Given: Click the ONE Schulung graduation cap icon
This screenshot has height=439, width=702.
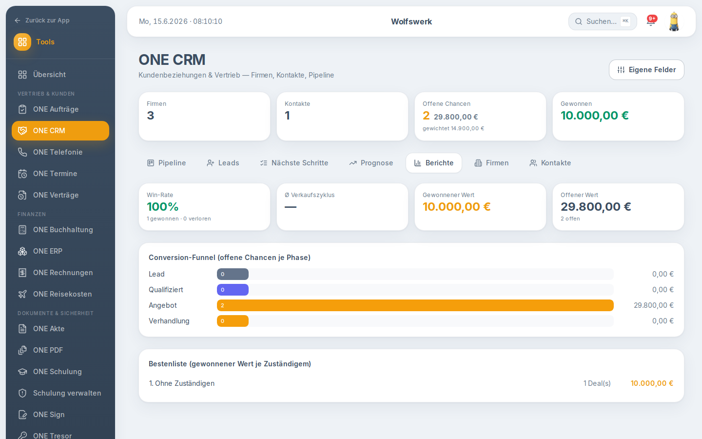Looking at the screenshot, I should [22, 372].
